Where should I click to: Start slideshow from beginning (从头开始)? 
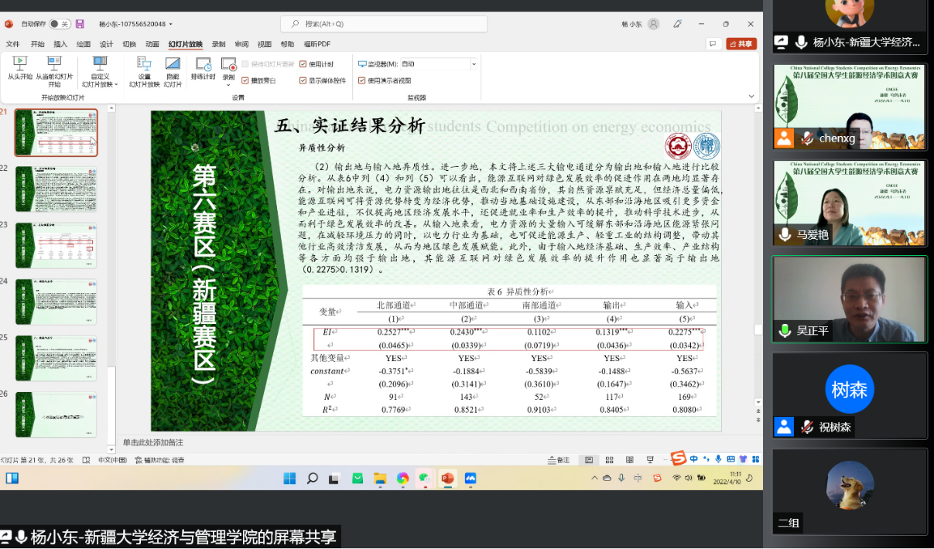[x=19, y=69]
